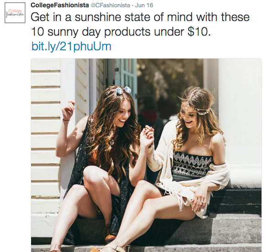The width and height of the screenshot is (267, 252).
Task: Open the @CFashionista handle link
Action: tap(110, 5)
